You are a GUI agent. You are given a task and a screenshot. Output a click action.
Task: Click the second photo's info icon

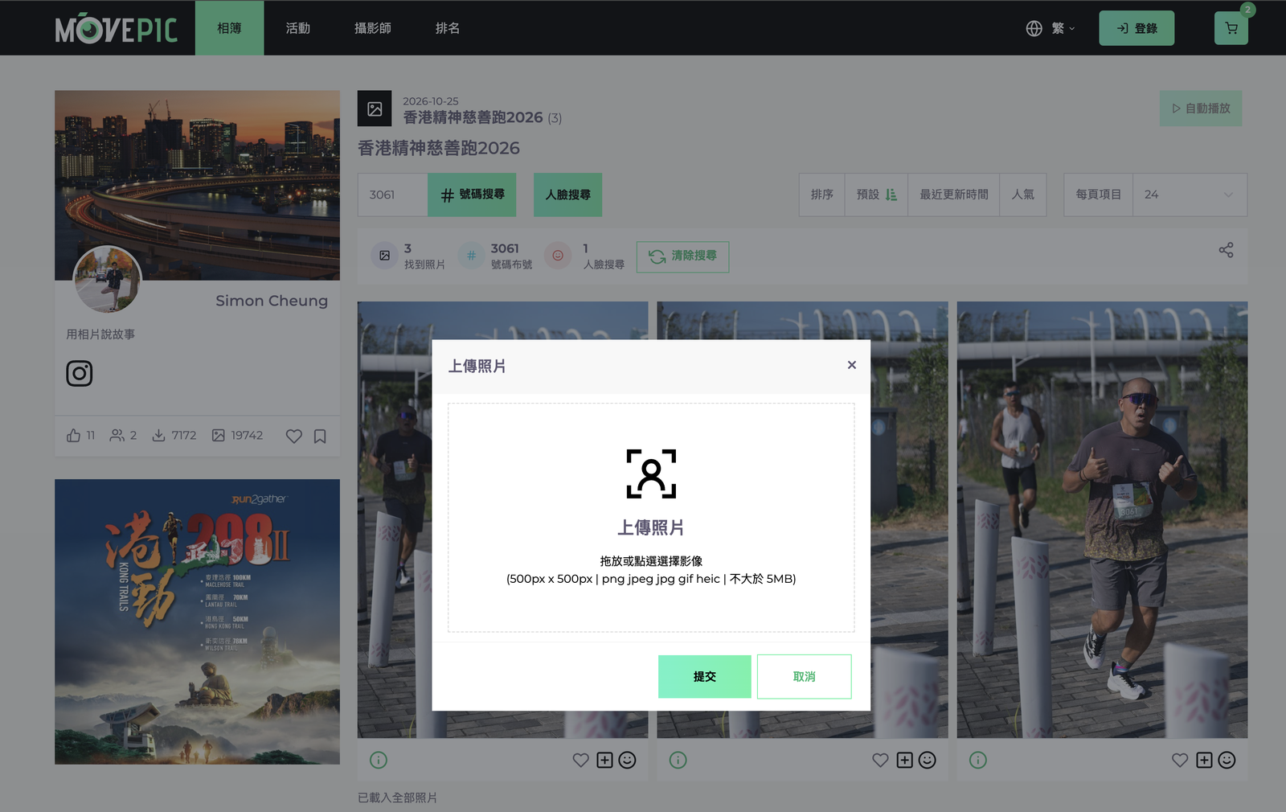coord(678,760)
